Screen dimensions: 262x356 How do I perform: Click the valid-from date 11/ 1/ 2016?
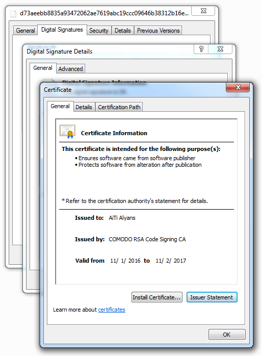125,261
